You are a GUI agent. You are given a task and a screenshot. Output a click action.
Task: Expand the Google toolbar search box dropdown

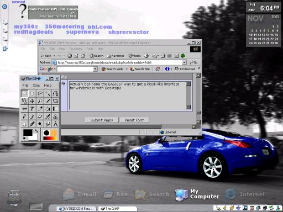pyautogui.click(x=95, y=69)
